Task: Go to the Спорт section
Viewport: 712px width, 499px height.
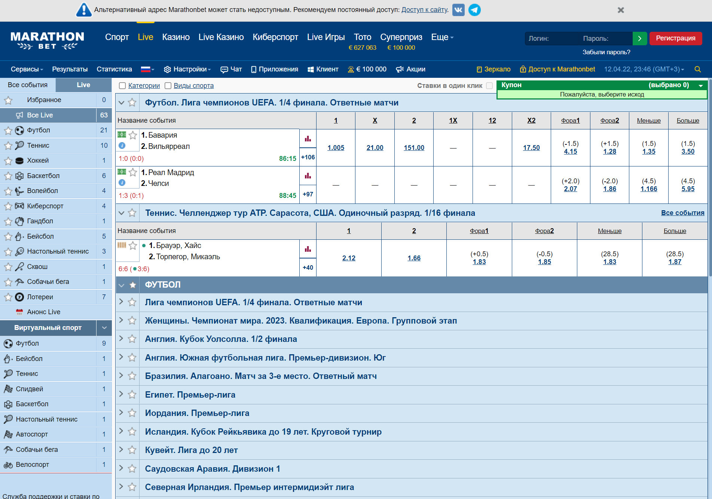Action: tap(117, 37)
